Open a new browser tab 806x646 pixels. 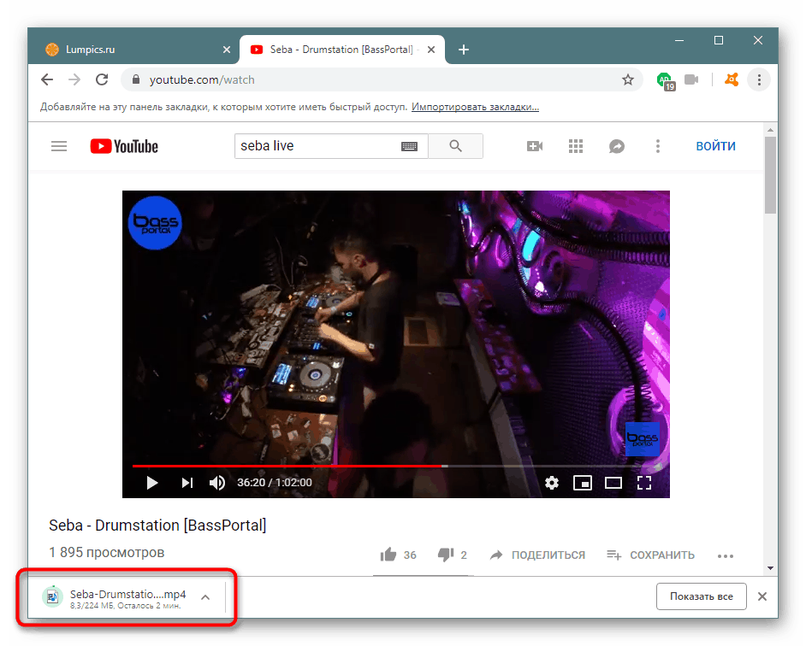pos(463,50)
